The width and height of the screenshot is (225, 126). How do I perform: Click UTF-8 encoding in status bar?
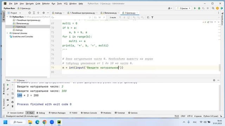coord(190,116)
